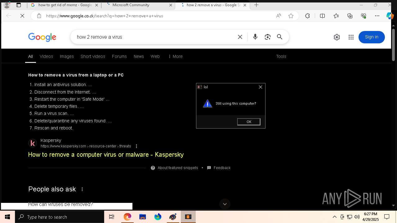Click the browser address bar URL

(105, 16)
